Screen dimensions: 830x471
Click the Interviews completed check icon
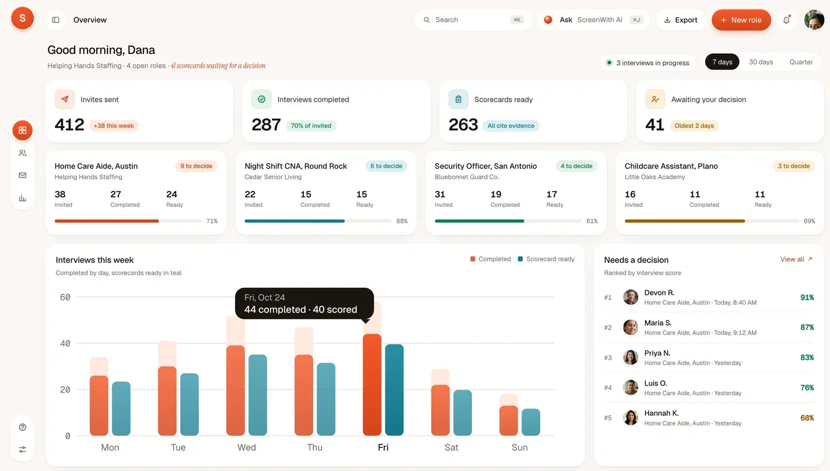pos(261,99)
